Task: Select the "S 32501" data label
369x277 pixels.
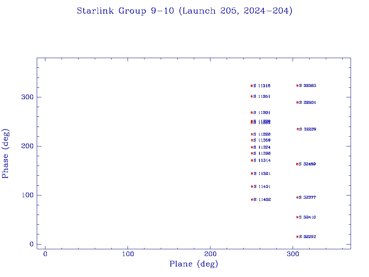Action: tap(308, 102)
